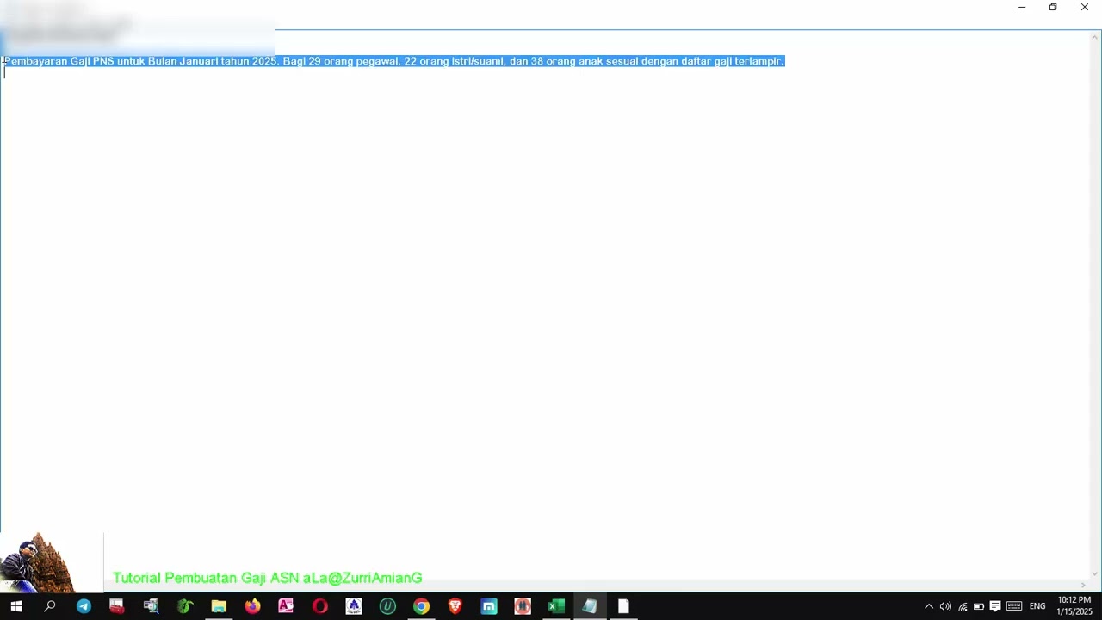The image size is (1102, 620).
Task: Restore down the editor window
Action: (1053, 8)
